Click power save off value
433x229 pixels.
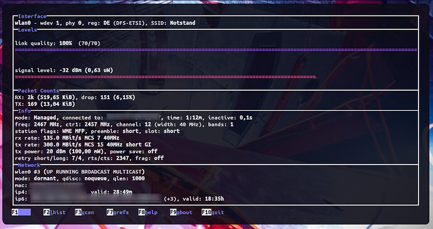tap(152, 151)
